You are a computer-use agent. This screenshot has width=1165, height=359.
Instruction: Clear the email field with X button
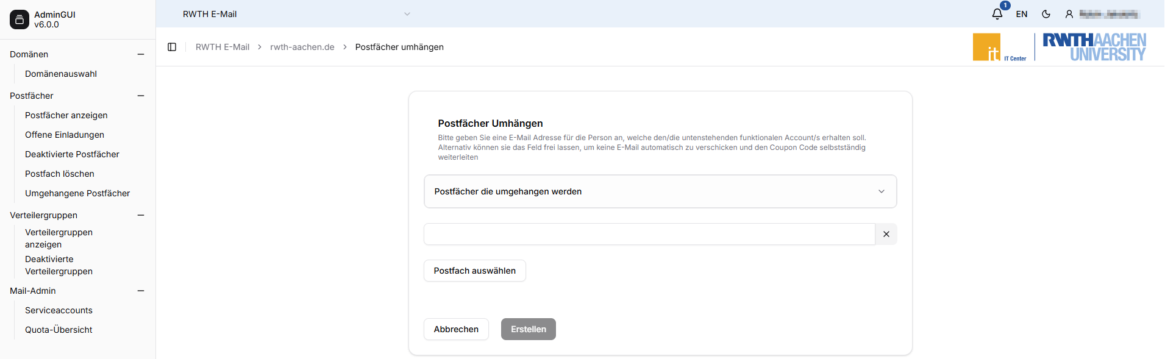pyautogui.click(x=886, y=234)
